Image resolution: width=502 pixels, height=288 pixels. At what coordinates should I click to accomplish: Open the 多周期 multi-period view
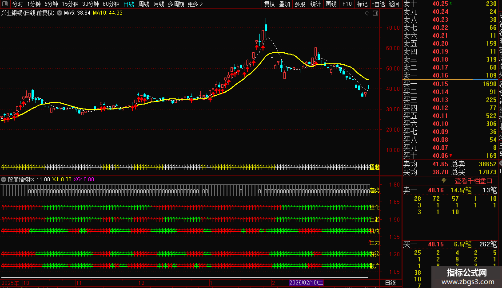176,4
